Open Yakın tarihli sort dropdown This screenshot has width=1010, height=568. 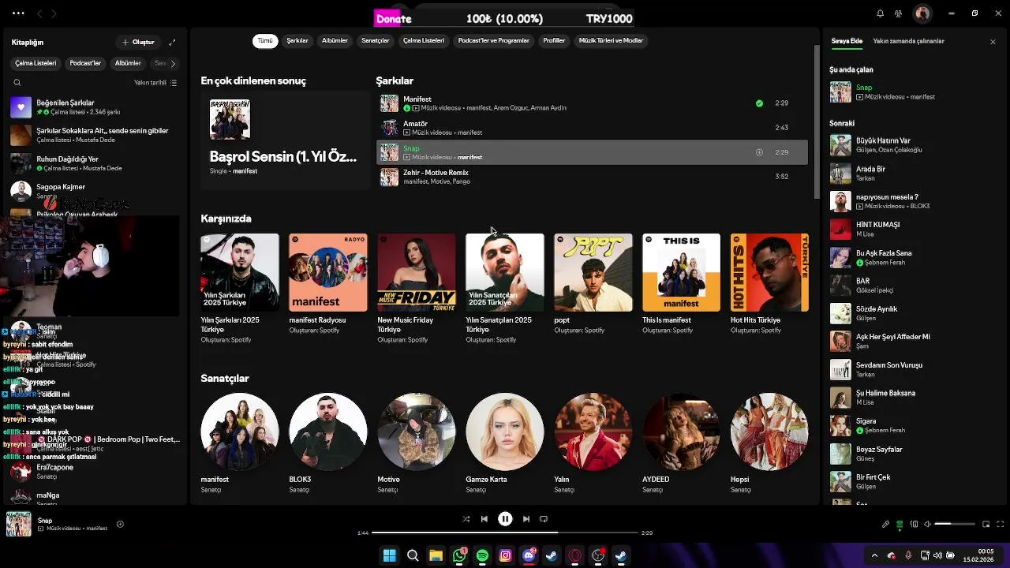coord(155,83)
